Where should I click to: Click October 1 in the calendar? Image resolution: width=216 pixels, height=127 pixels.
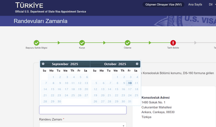115,77
